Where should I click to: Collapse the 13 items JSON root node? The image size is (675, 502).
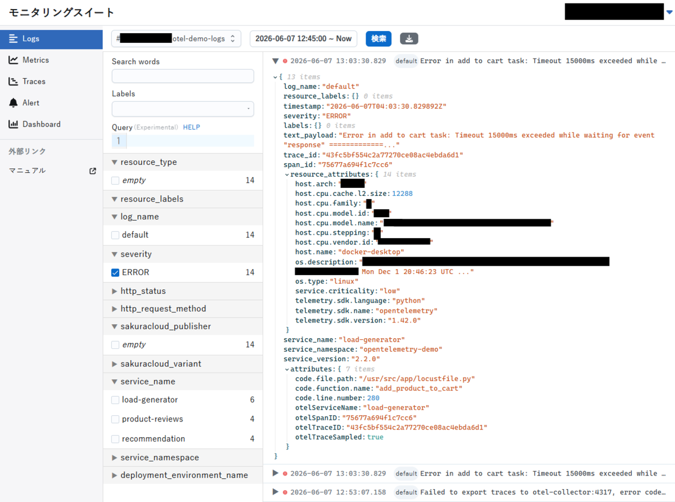[x=274, y=77]
